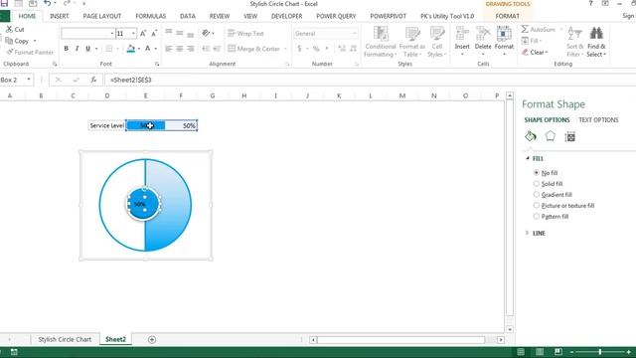Open the HOME ribbon tab
The height and width of the screenshot is (358, 636).
coord(27,16)
